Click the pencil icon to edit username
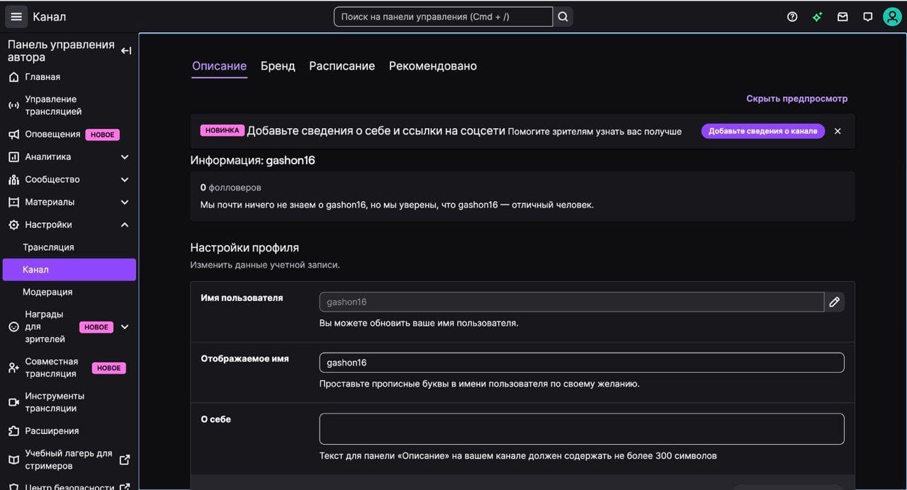Image resolution: width=907 pixels, height=490 pixels. coord(834,302)
